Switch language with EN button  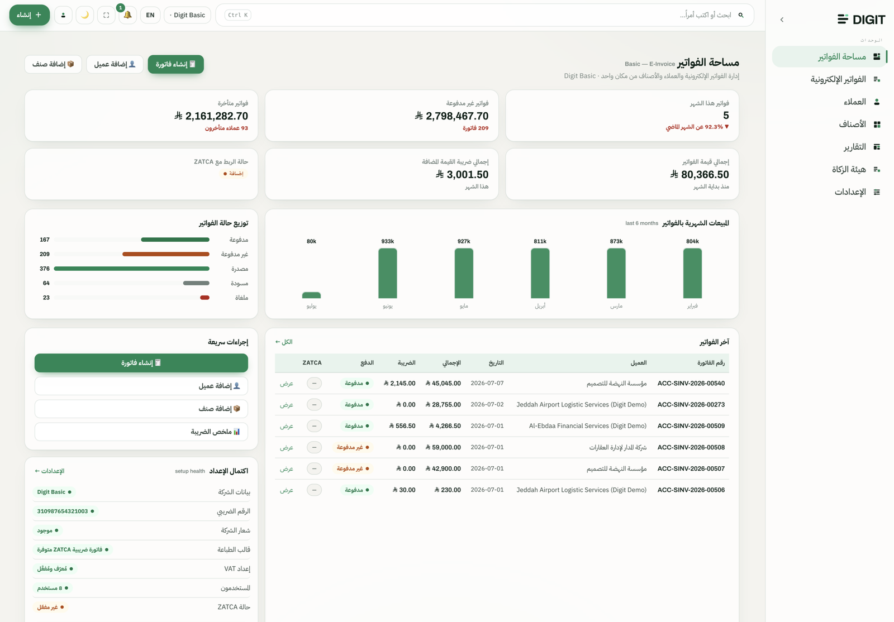[x=150, y=15]
